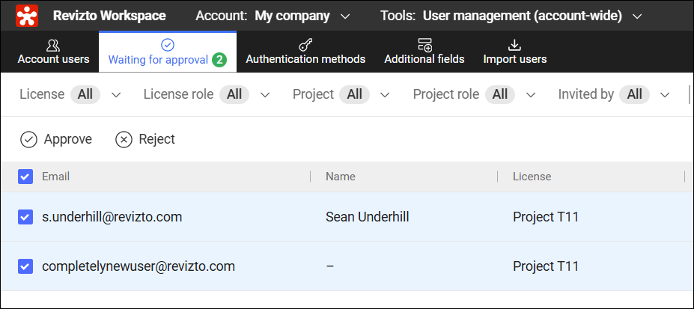694x309 pixels.
Task: Sort by the Name column header
Action: click(341, 177)
